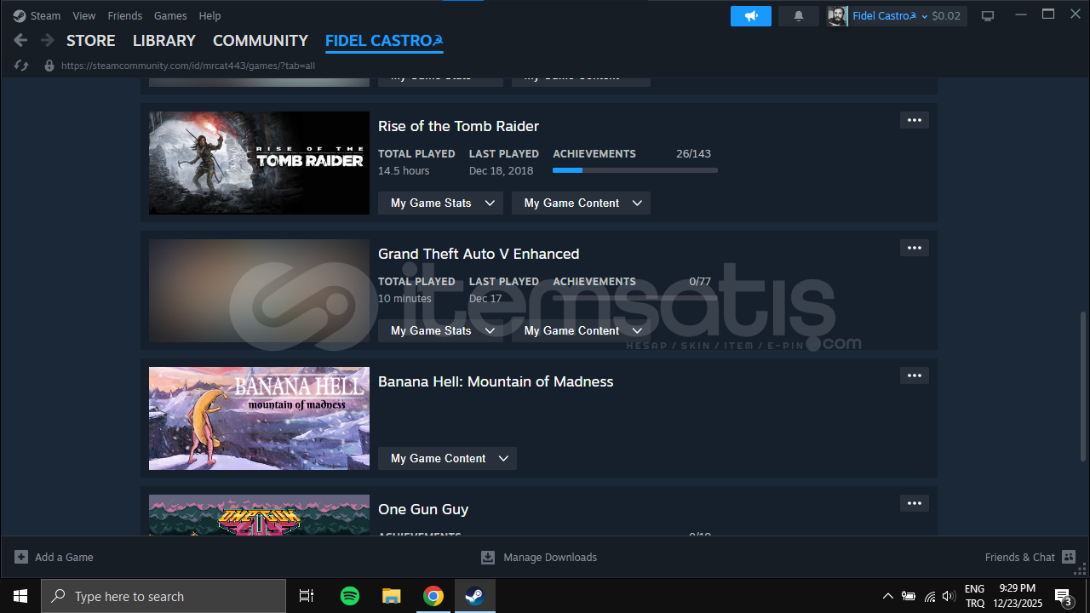This screenshot has height=613, width=1090.
Task: Open the notifications bell
Action: coord(799,16)
